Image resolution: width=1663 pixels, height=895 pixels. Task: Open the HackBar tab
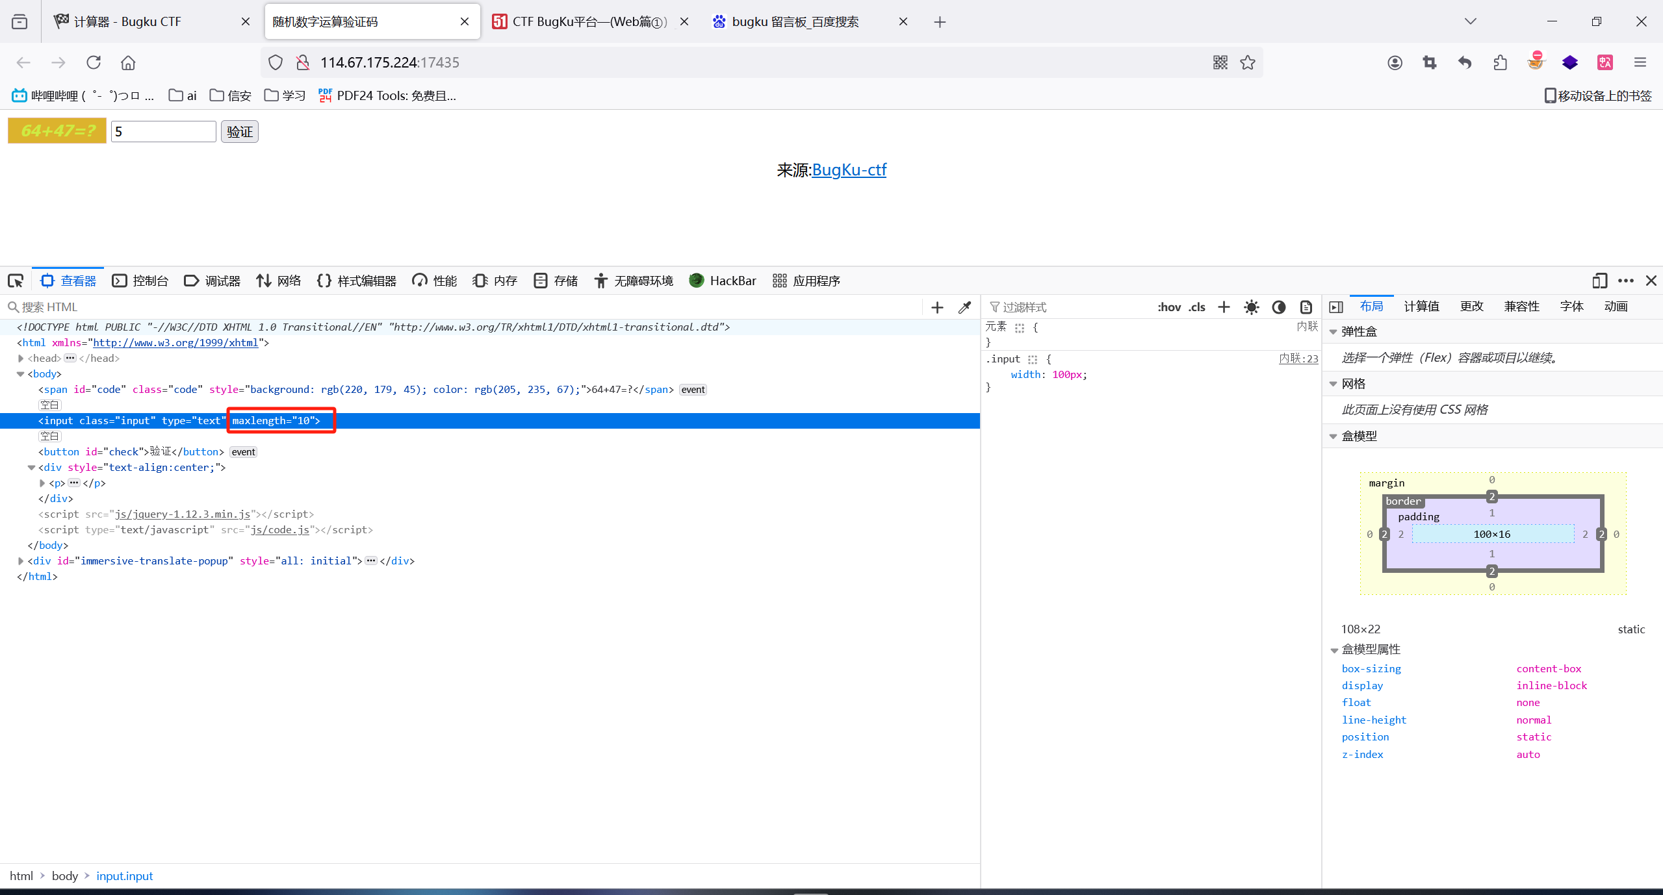pyautogui.click(x=723, y=281)
